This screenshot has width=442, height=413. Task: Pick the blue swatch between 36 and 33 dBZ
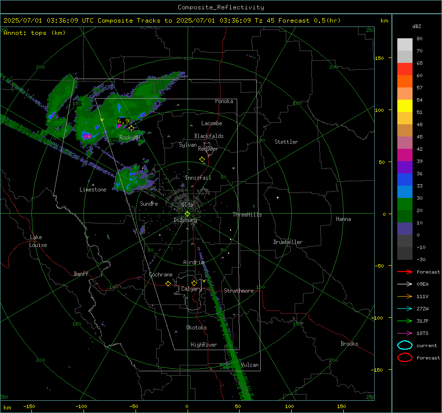(405, 180)
